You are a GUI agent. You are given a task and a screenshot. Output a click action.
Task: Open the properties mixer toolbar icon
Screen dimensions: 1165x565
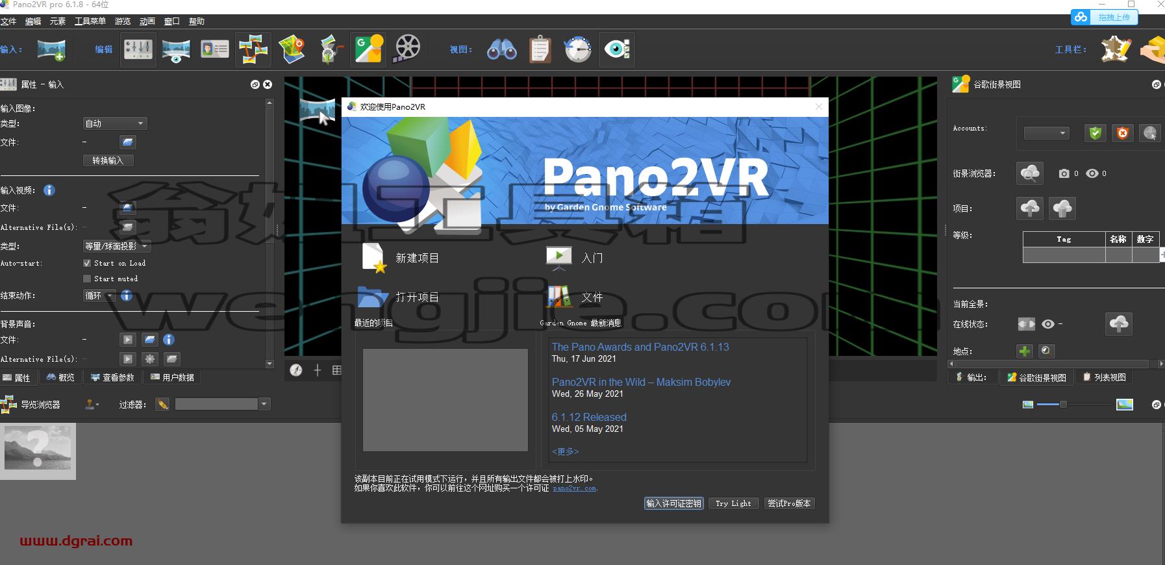138,49
